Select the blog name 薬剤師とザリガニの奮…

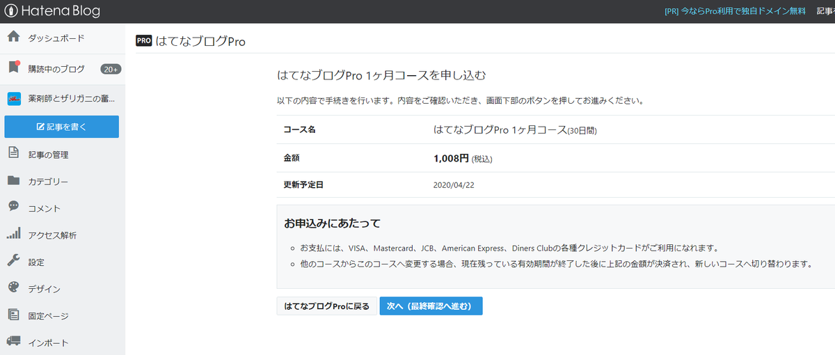(x=72, y=99)
